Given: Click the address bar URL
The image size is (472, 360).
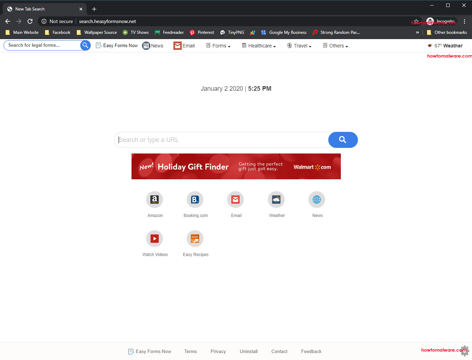Looking at the screenshot, I should (x=107, y=21).
